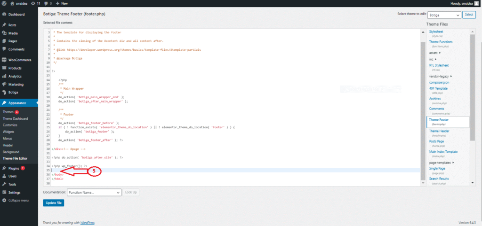The image size is (482, 226).
Task: Open the smsidea site home icon
Action: (x=13, y=3)
